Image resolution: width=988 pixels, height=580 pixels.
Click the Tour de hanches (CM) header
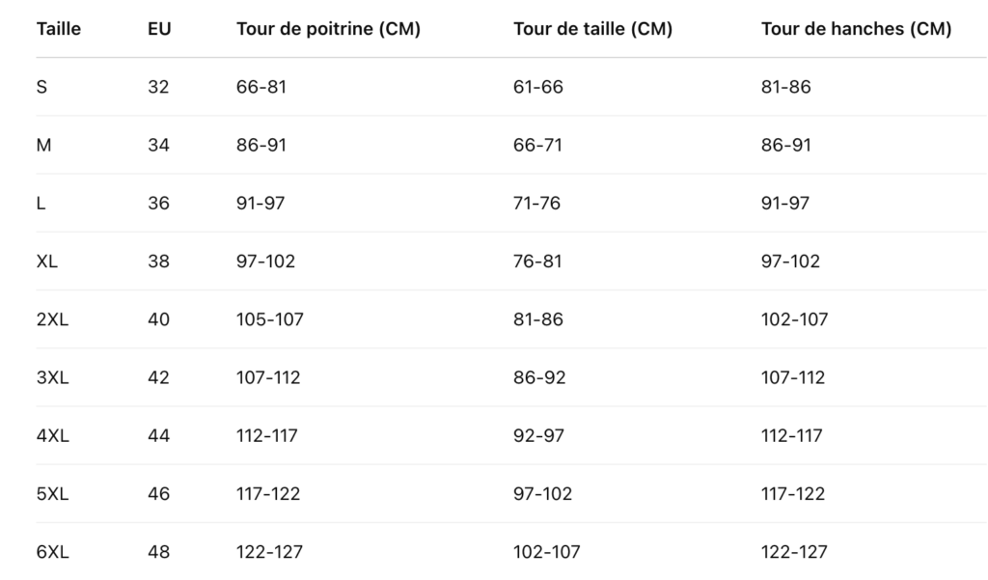[856, 29]
